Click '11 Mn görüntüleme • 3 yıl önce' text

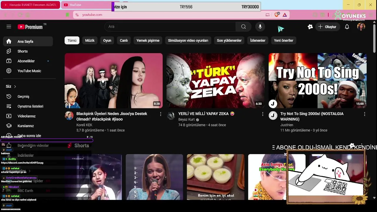(x=304, y=130)
